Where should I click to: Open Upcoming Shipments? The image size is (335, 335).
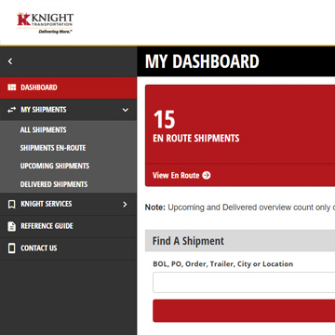point(55,166)
